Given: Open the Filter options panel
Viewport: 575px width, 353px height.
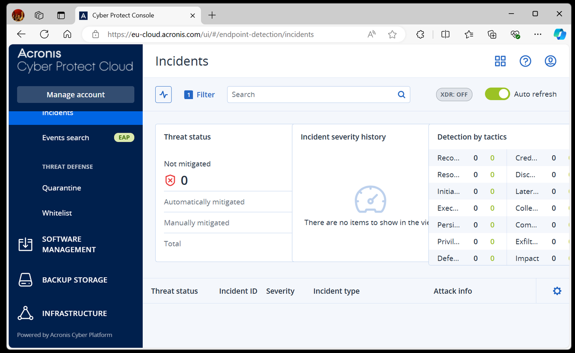Looking at the screenshot, I should 200,94.
